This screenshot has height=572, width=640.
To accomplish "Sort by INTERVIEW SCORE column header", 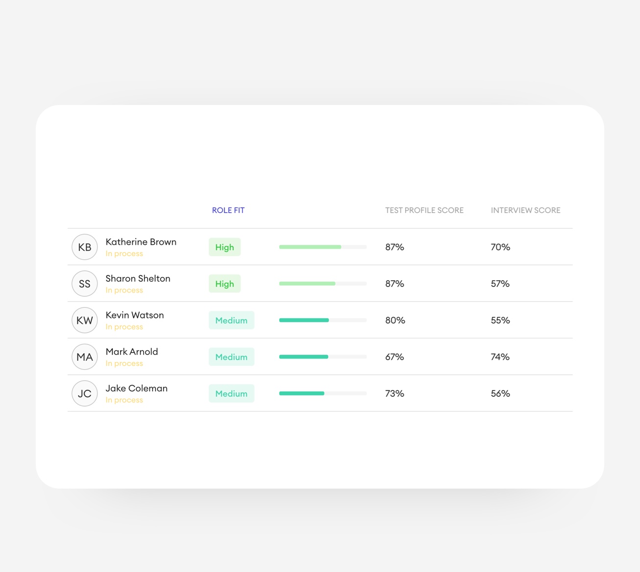I will pyautogui.click(x=525, y=210).
